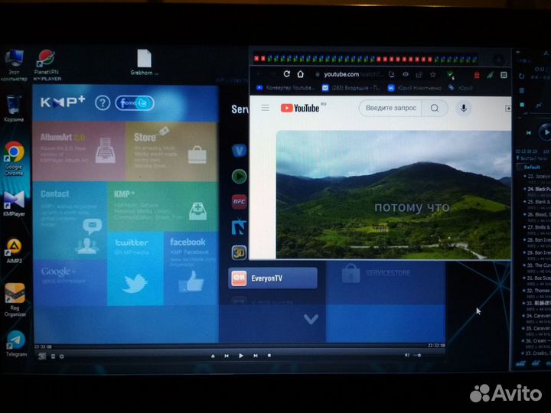Mute KMPlayer with speaker icon
The height and width of the screenshot is (413, 551).
(x=406, y=355)
